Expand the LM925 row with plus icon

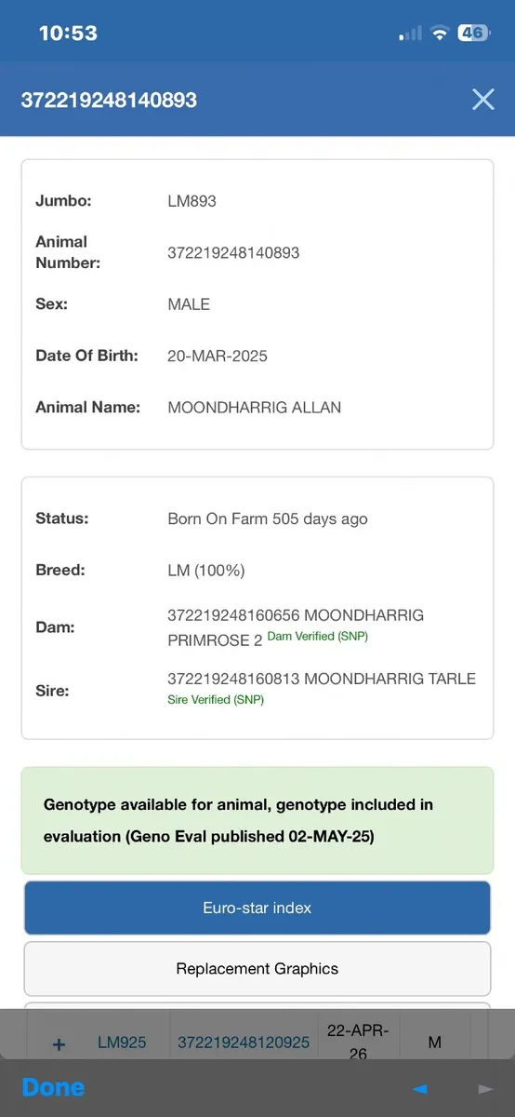59,1043
